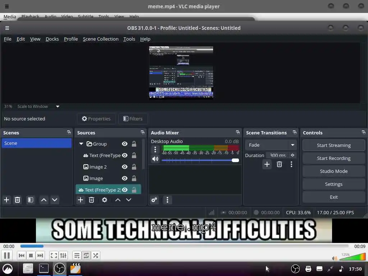Click the Exit button in Controls

[x=333, y=197]
